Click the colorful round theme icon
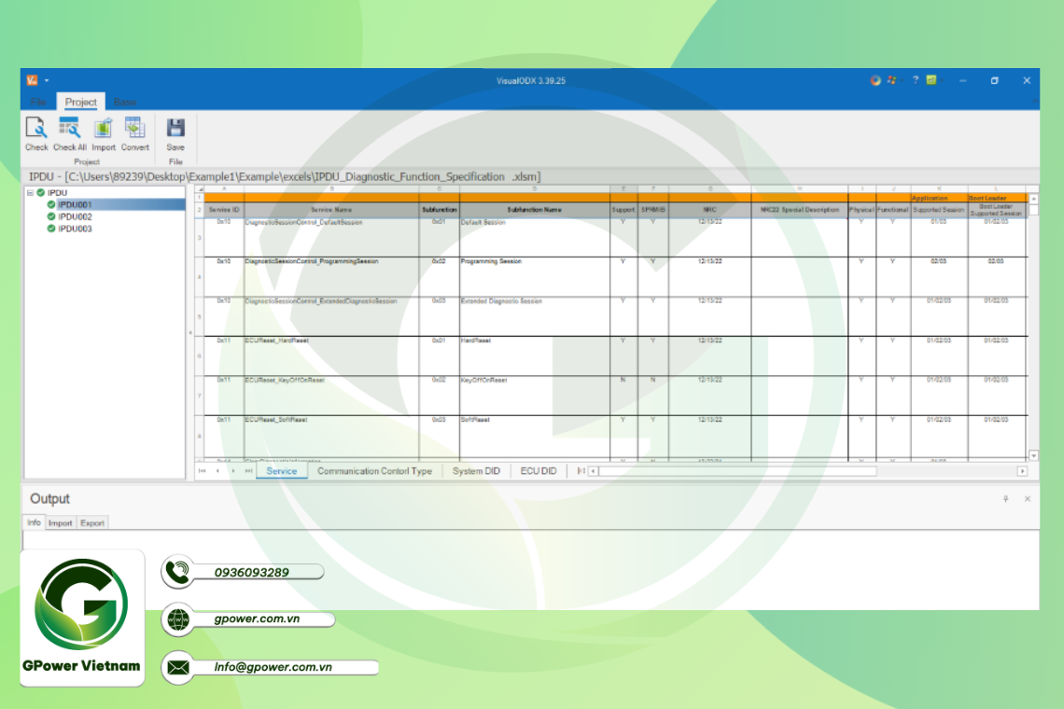 [x=875, y=80]
